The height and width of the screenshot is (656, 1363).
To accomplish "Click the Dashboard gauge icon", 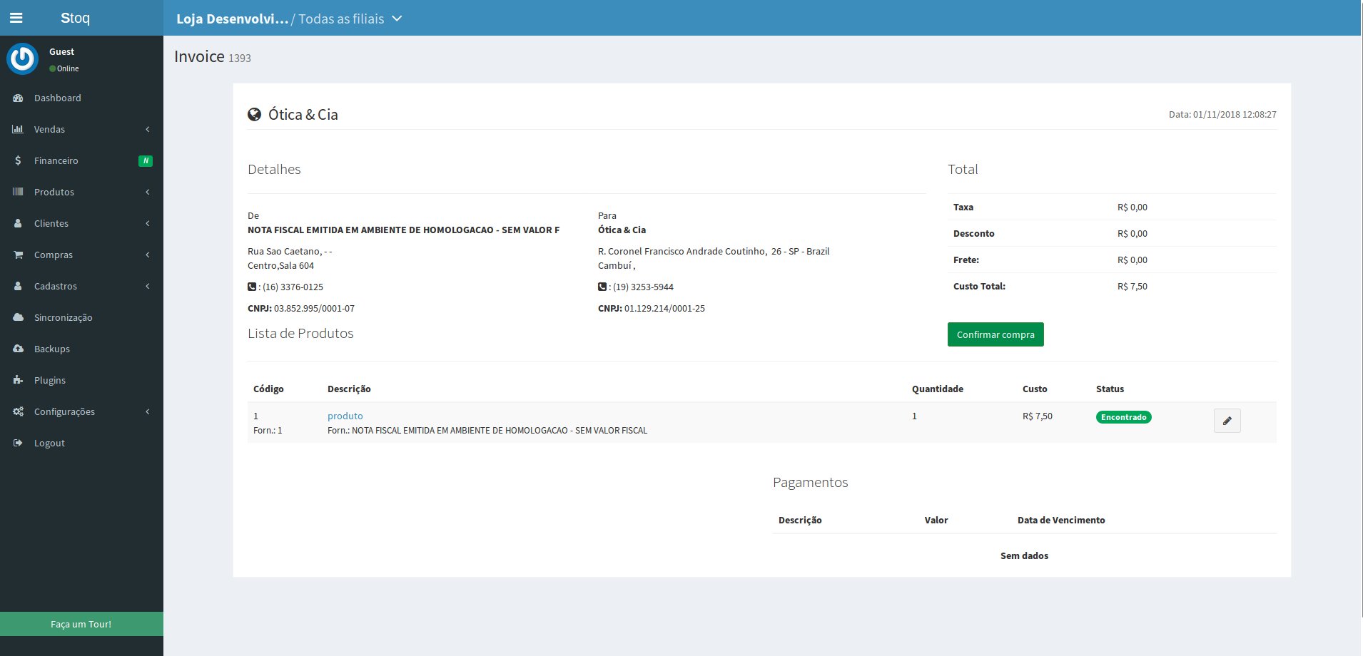I will [18, 98].
